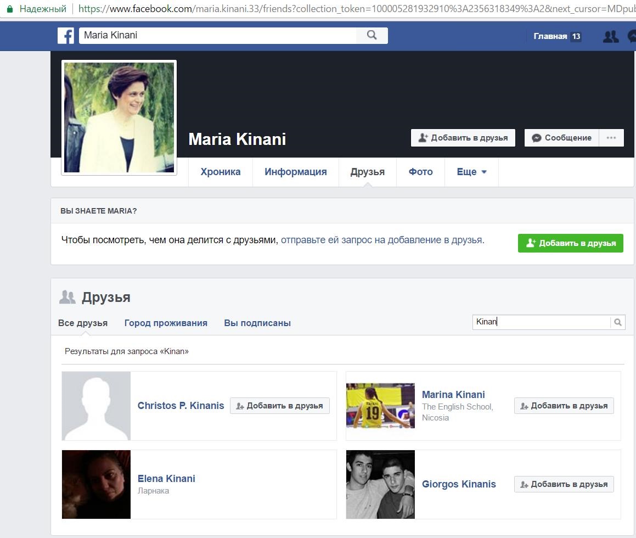Expand the Еще dropdown menu

472,172
